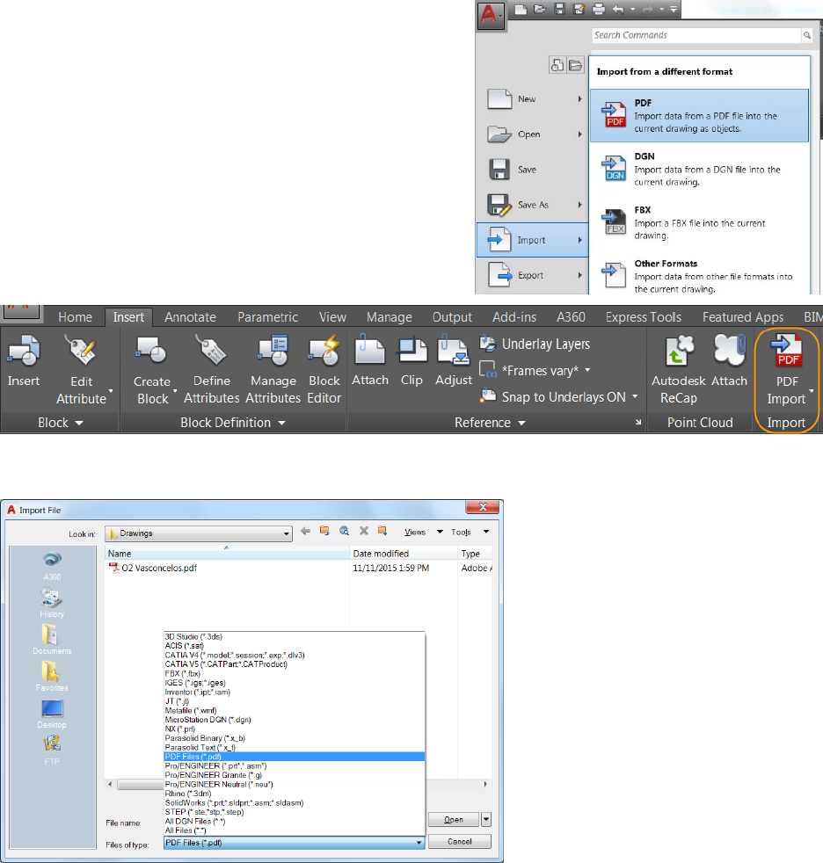The width and height of the screenshot is (823, 863).
Task: Click the New file icon in quick access toolbar
Action: tap(521, 10)
